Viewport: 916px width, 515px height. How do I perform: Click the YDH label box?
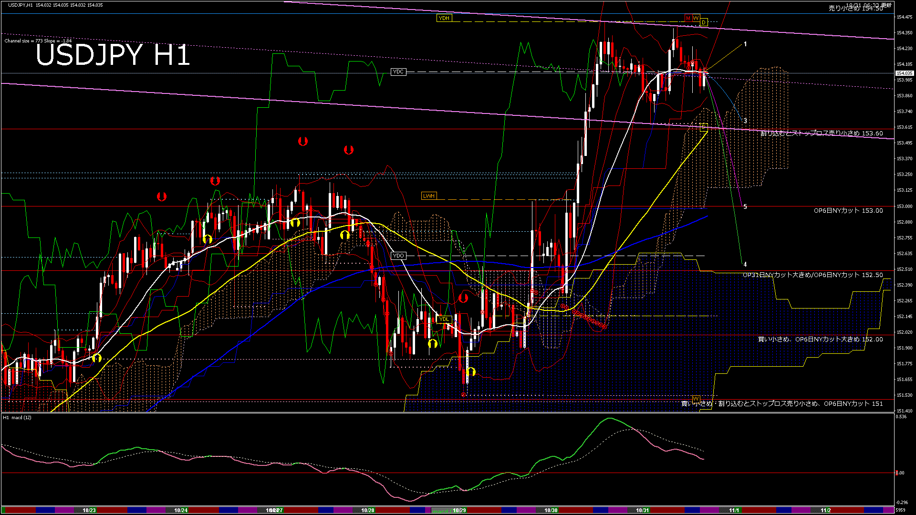tap(444, 18)
